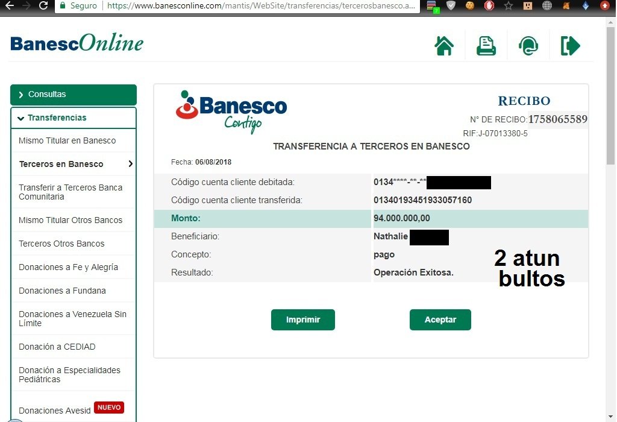Click the NUEVO badge beside Donaciones Avesid
The width and height of the screenshot is (617, 422).
pyautogui.click(x=109, y=408)
